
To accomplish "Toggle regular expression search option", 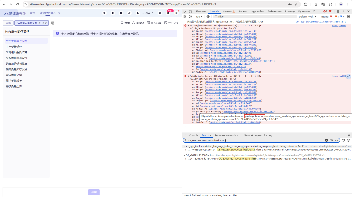I will [x=331, y=140].
